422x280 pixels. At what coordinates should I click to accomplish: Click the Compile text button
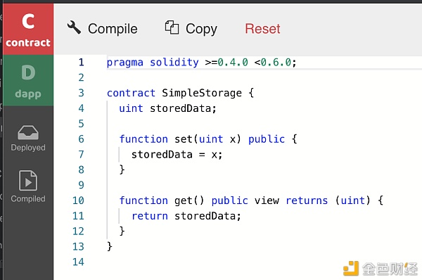pyautogui.click(x=113, y=29)
